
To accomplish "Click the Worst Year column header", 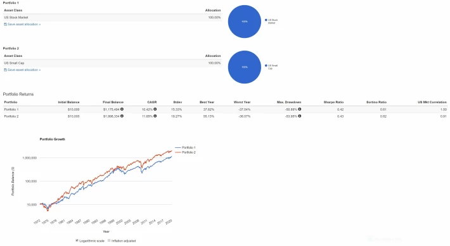I will pyautogui.click(x=242, y=102).
